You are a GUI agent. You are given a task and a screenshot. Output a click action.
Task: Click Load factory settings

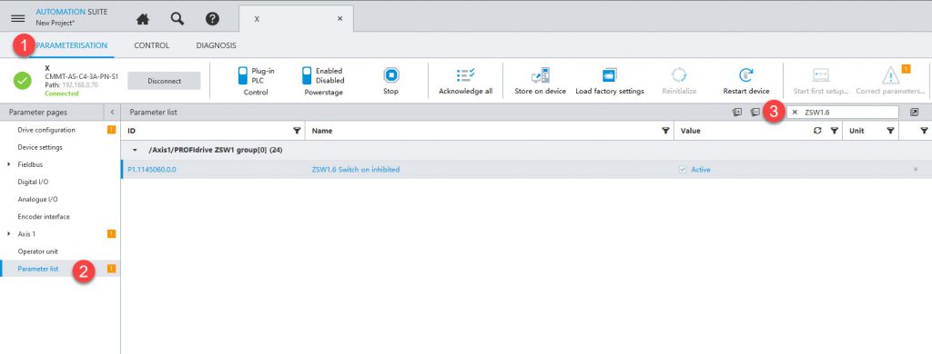[x=610, y=81]
